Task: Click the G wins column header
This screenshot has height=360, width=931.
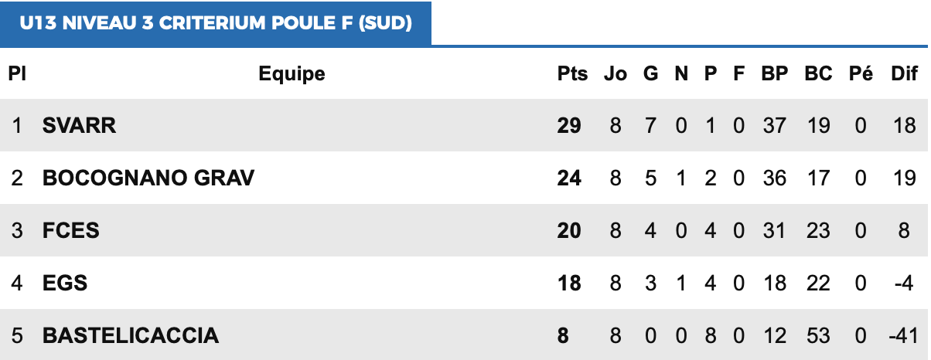Action: tap(650, 74)
